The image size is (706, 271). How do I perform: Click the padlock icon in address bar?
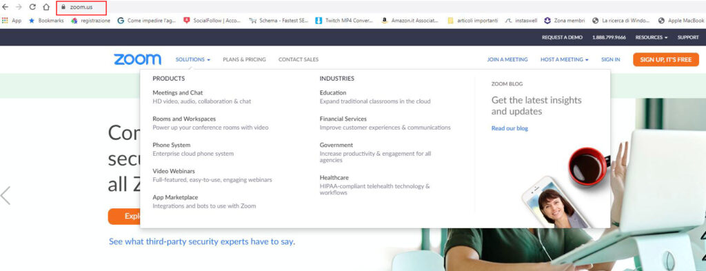(x=63, y=7)
